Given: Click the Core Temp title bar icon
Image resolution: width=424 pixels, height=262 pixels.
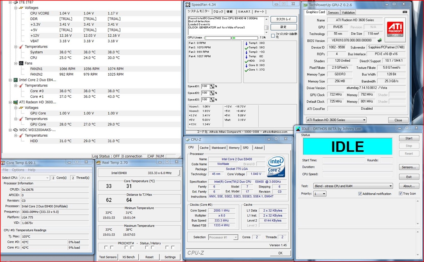Looking at the screenshot, I should [3, 163].
